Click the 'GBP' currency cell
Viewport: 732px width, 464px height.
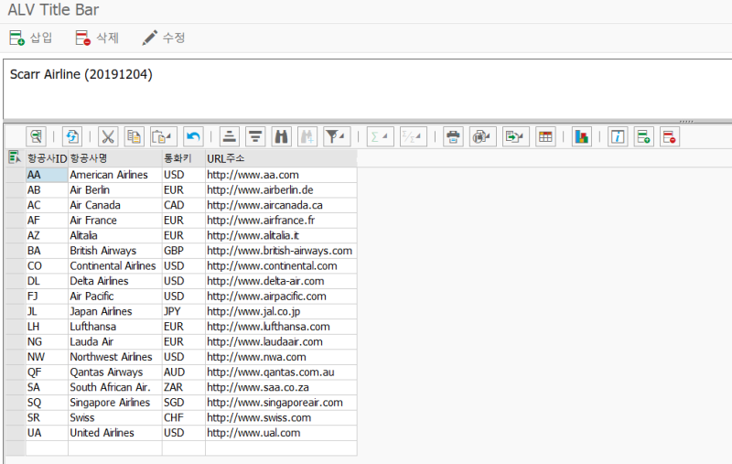(184, 251)
